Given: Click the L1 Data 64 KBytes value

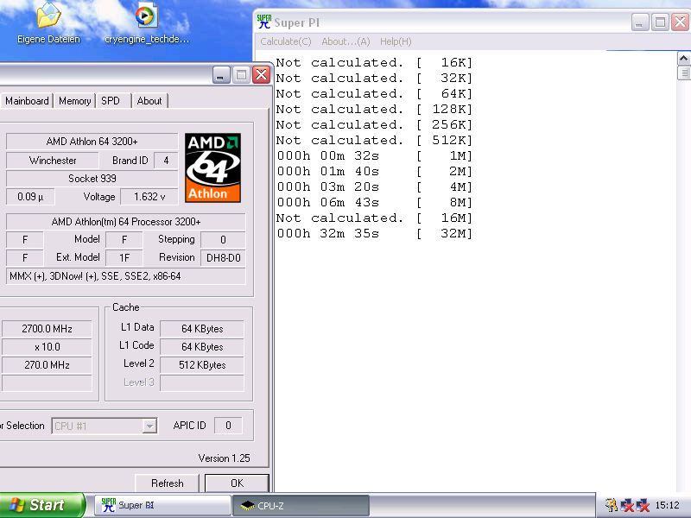Looking at the screenshot, I should click(x=202, y=329).
